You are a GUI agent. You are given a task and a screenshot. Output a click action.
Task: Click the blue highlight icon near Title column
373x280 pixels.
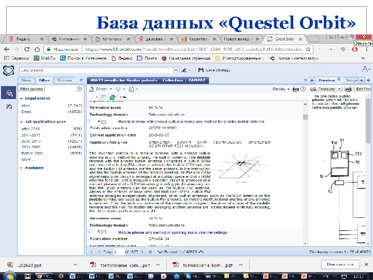tap(112, 97)
